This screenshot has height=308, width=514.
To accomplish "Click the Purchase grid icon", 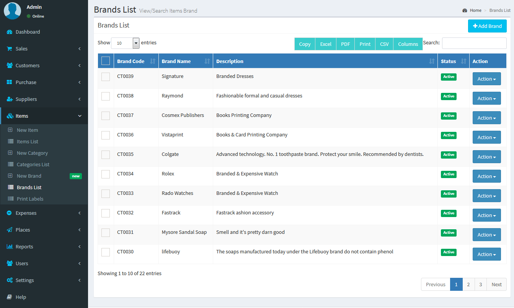I will (10, 83).
